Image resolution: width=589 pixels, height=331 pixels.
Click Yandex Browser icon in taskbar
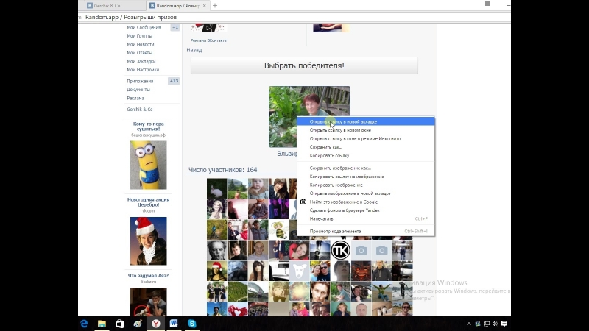coord(156,324)
